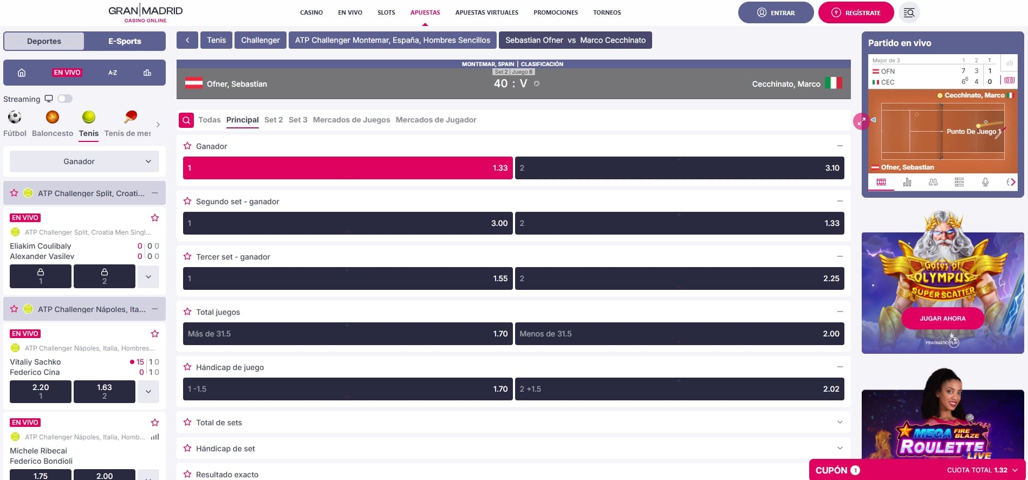The image size is (1028, 480).
Task: Expand the live match widget with arrow icon
Action: (861, 121)
